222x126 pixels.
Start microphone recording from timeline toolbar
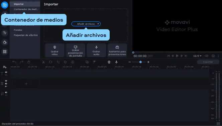(x=116, y=62)
